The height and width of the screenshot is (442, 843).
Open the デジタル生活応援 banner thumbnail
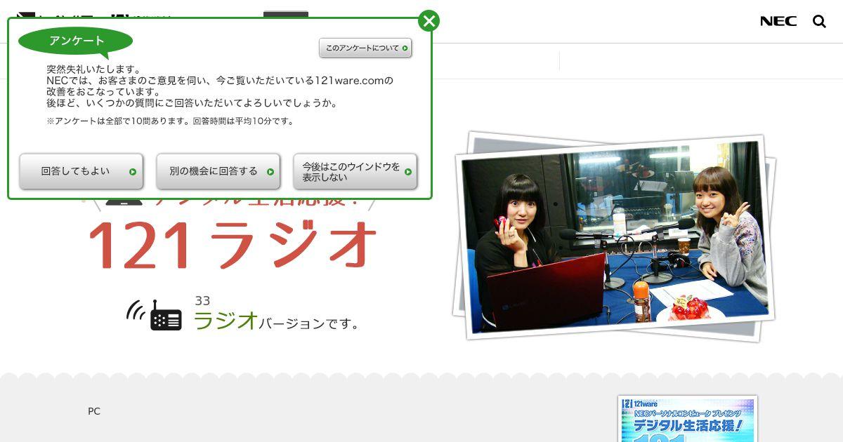[x=688, y=419]
